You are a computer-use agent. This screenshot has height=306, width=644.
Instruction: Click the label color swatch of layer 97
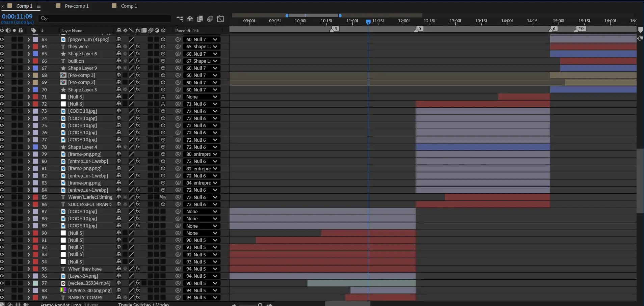click(x=35, y=283)
